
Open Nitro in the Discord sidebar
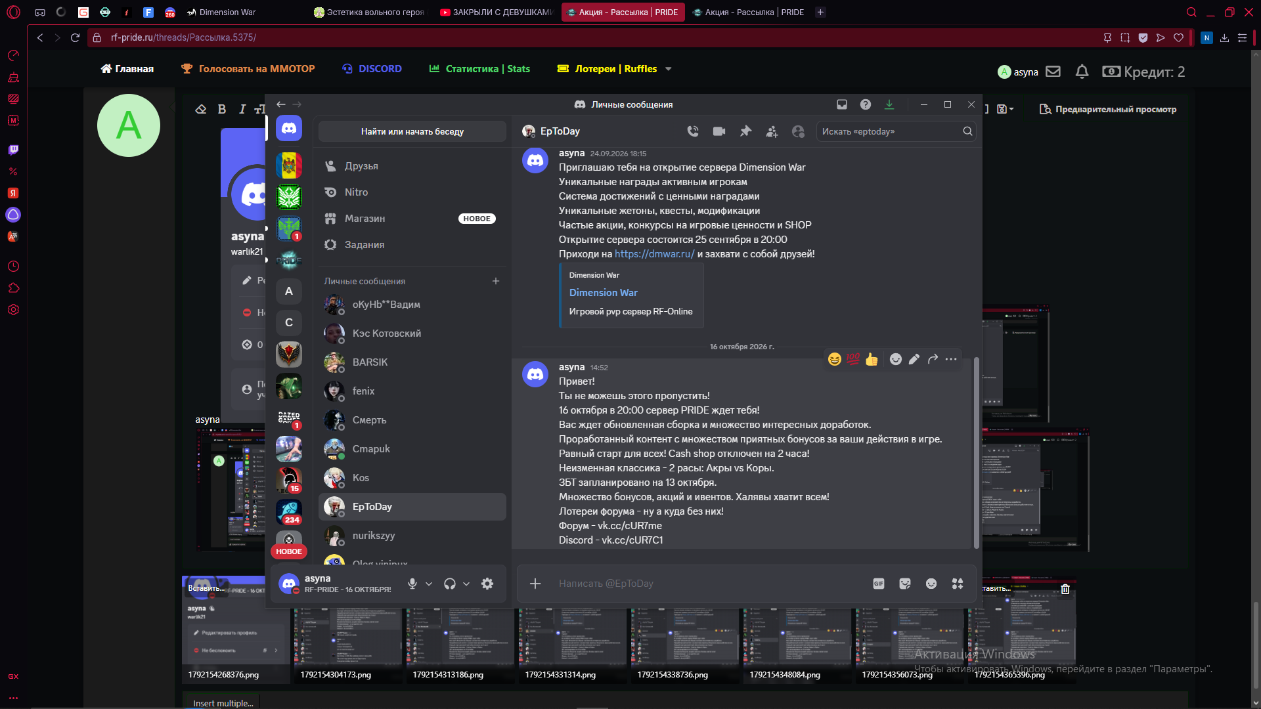(412, 192)
